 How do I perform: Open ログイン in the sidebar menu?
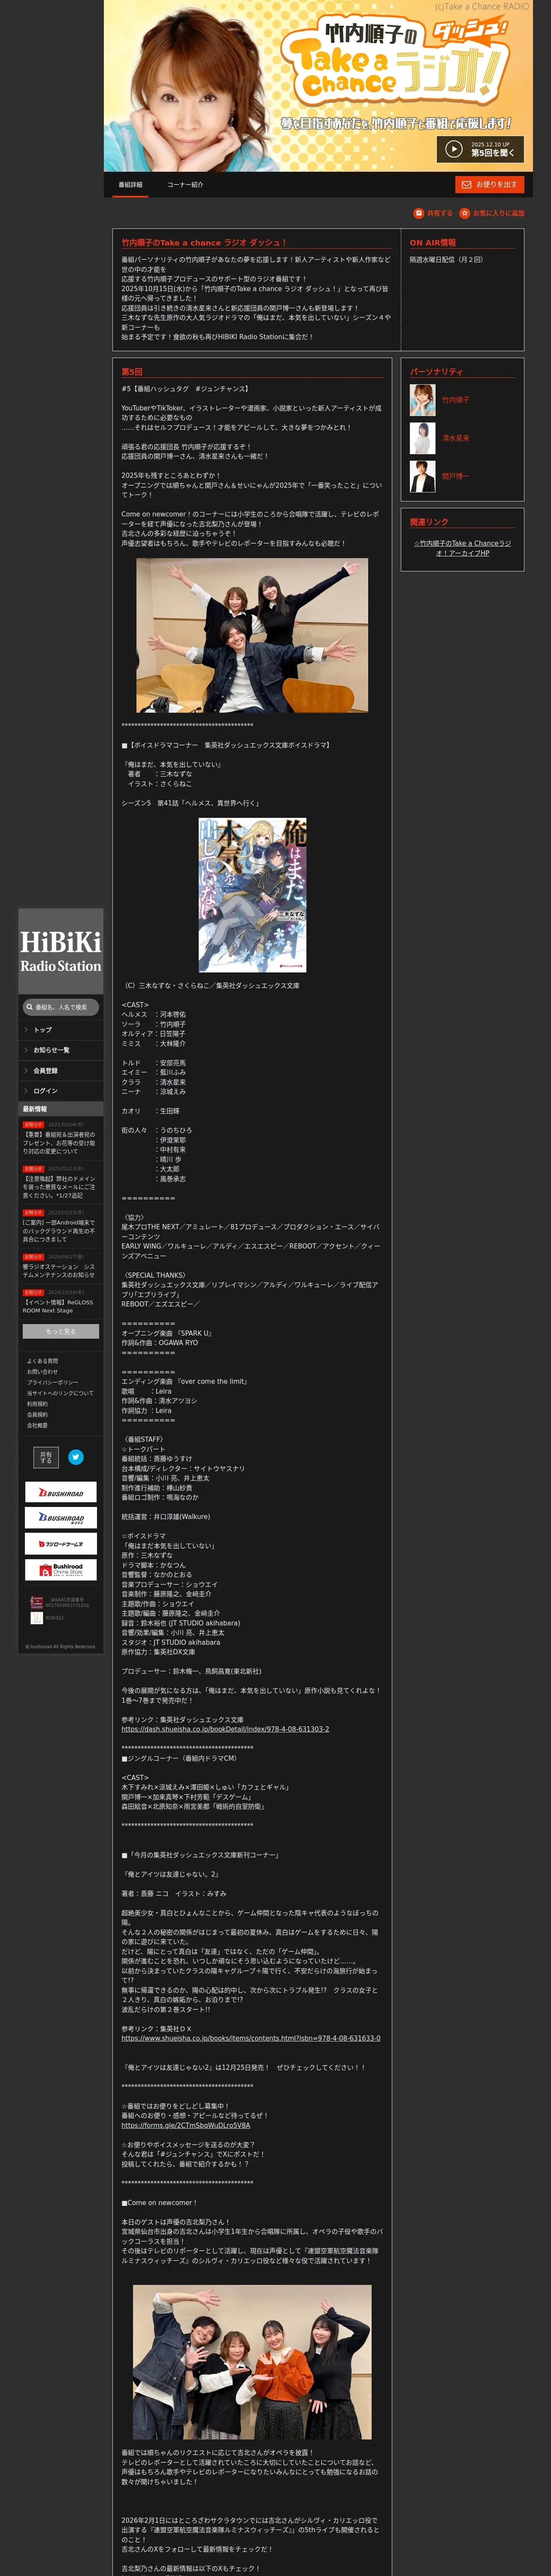point(61,1091)
